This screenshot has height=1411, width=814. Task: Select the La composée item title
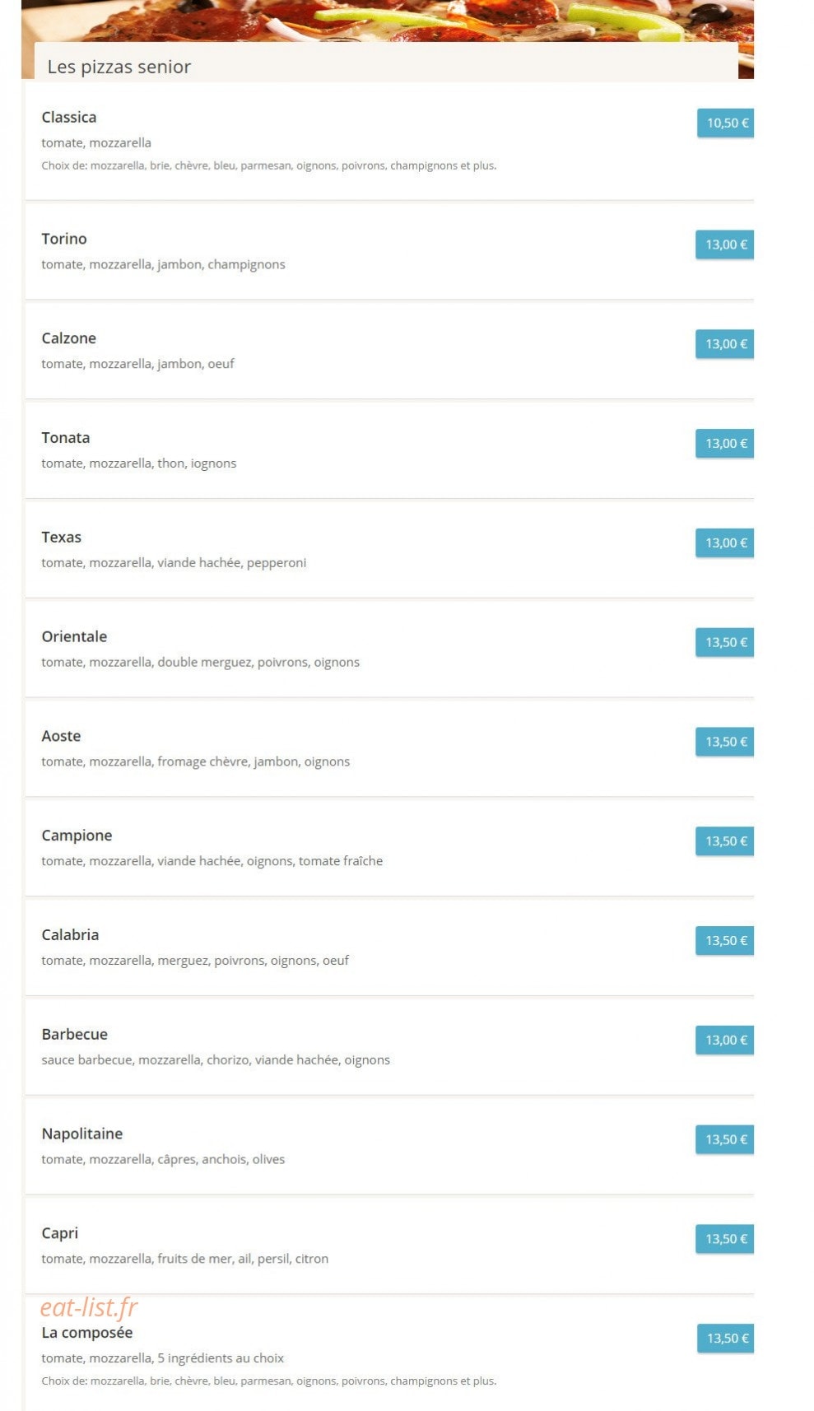point(87,1332)
